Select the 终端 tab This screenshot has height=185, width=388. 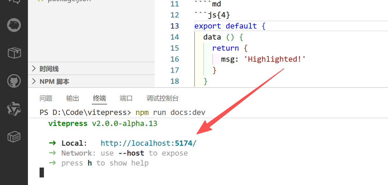[x=99, y=98]
